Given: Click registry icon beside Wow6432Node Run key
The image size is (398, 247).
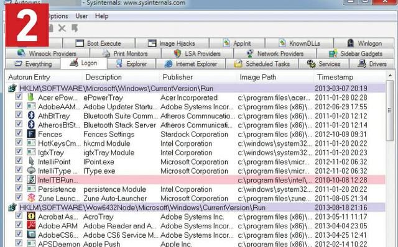Looking at the screenshot, I should pyautogui.click(x=12, y=207).
